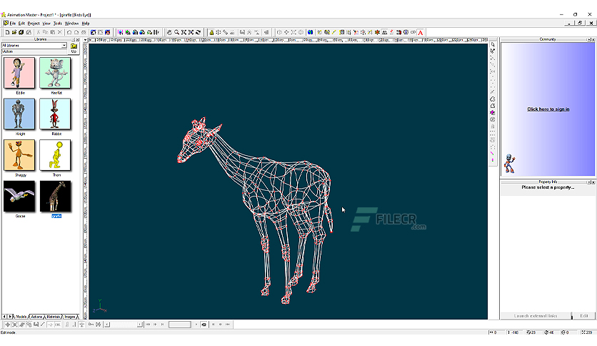
Task: Click the library tabs scroll-right arrow
Action: coord(10,317)
